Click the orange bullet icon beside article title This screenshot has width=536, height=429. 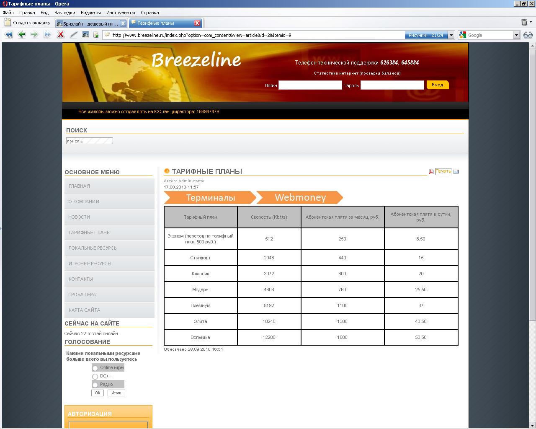click(167, 171)
